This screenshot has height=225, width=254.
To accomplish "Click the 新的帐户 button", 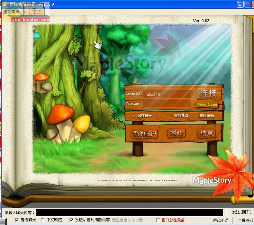I will [x=144, y=134].
